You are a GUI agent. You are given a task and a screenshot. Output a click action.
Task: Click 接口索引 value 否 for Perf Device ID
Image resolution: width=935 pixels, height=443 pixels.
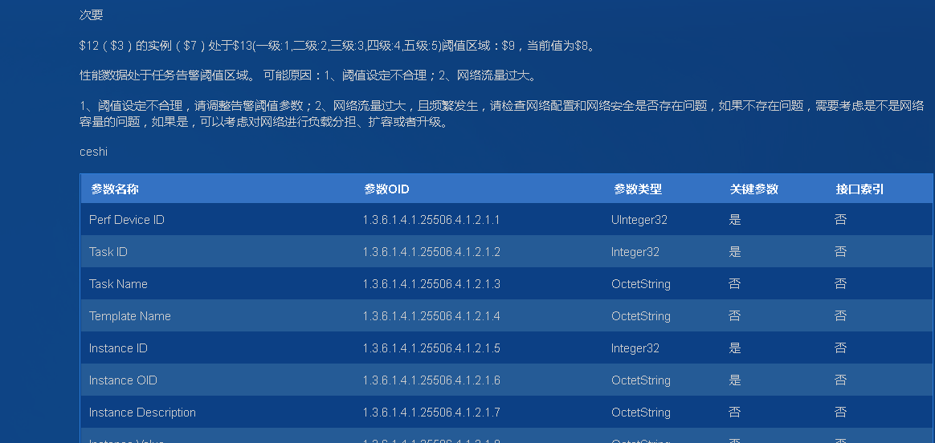pyautogui.click(x=841, y=220)
